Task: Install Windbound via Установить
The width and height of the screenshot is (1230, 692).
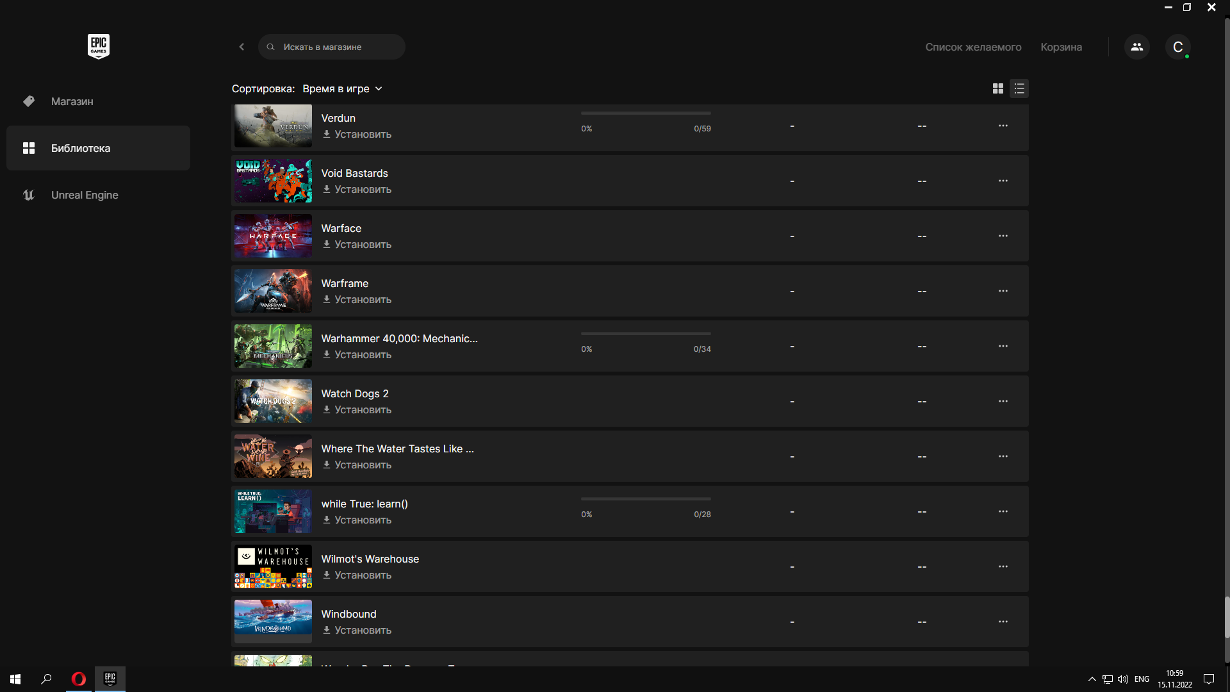Action: [x=357, y=630]
